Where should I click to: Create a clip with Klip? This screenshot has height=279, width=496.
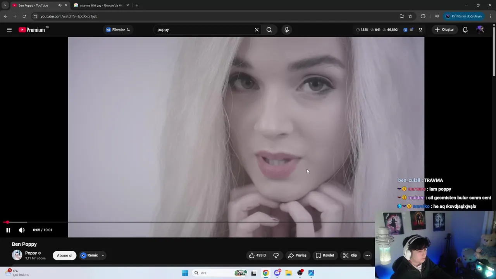(350, 255)
